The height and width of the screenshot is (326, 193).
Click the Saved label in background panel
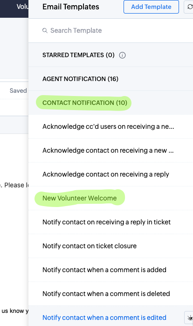pos(18,91)
